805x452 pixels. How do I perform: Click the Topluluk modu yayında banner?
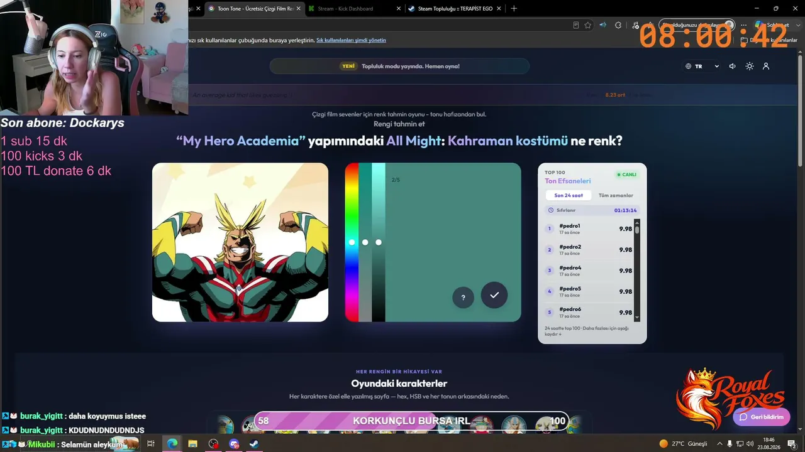point(399,66)
